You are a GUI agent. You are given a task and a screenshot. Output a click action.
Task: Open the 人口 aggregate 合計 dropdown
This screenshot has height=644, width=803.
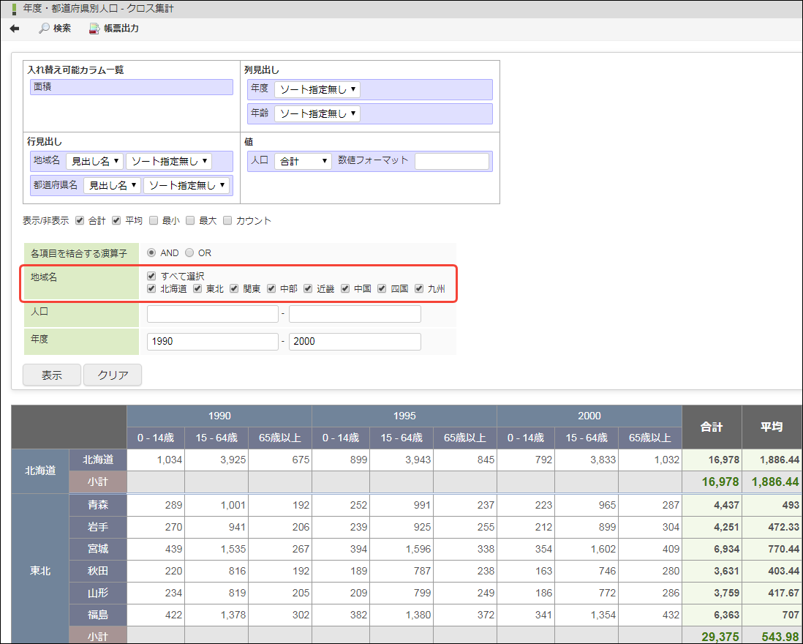303,161
